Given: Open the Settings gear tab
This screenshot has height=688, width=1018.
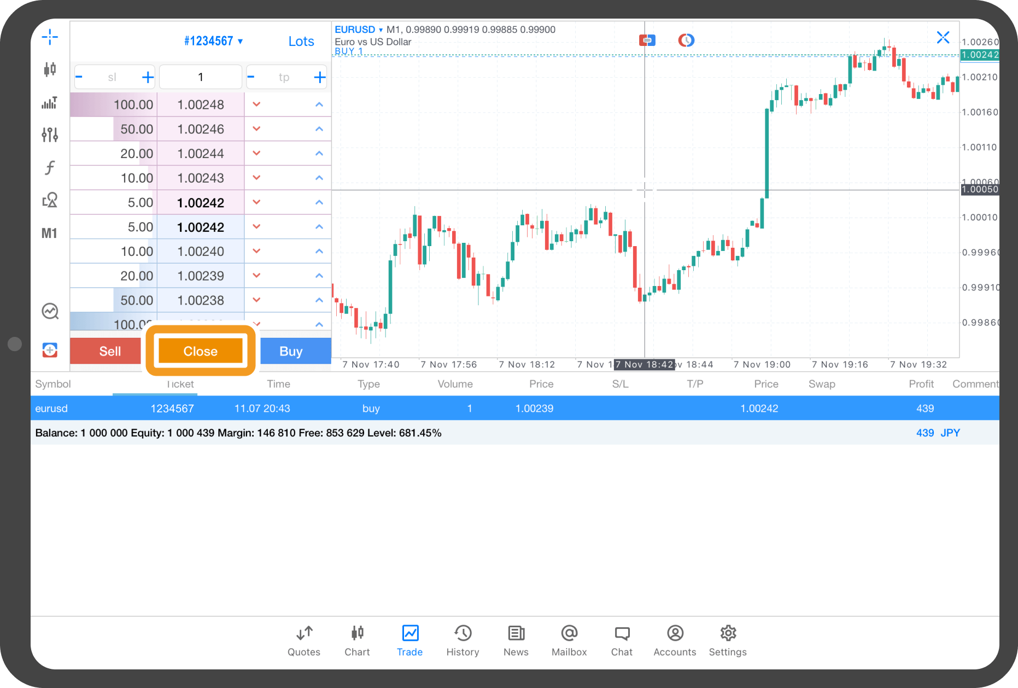Looking at the screenshot, I should click(x=727, y=640).
